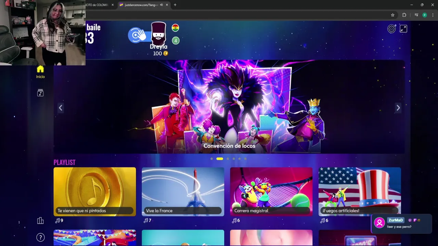Click the gold coin beside 100
Image resolution: width=438 pixels, height=246 pixels.
point(166,53)
